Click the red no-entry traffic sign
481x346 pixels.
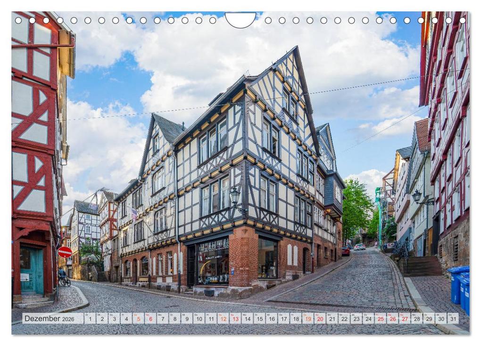[x=65, y=252]
